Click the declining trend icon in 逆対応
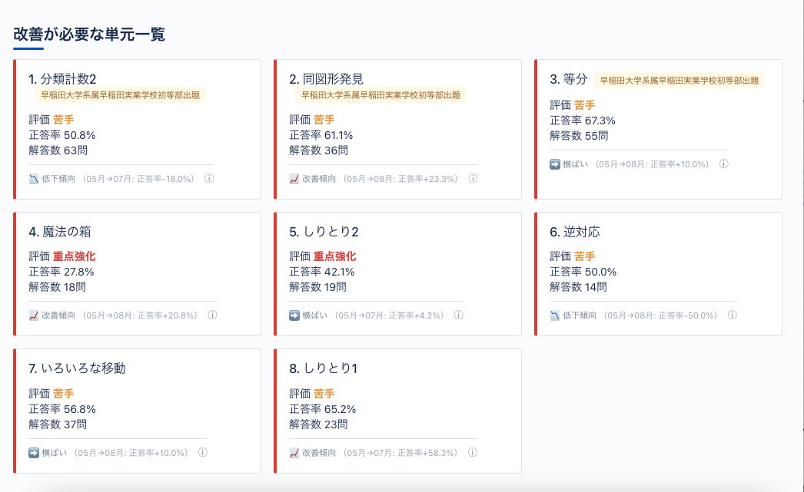Viewport: 804px width, 492px height. [555, 315]
